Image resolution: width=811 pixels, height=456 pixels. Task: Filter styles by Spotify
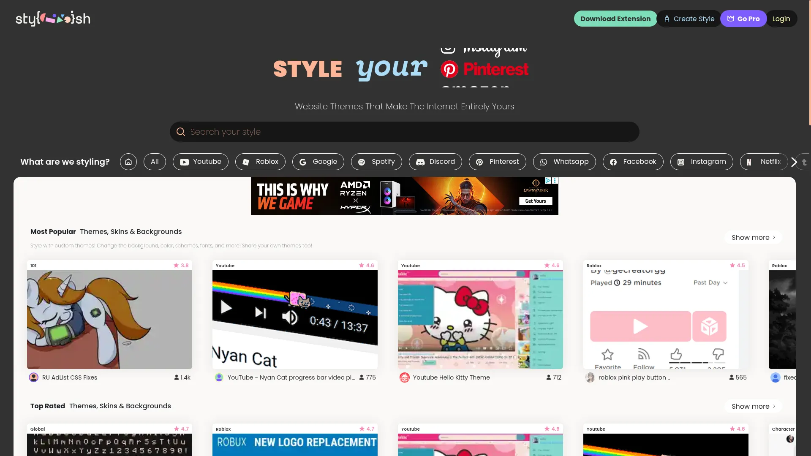point(376,162)
